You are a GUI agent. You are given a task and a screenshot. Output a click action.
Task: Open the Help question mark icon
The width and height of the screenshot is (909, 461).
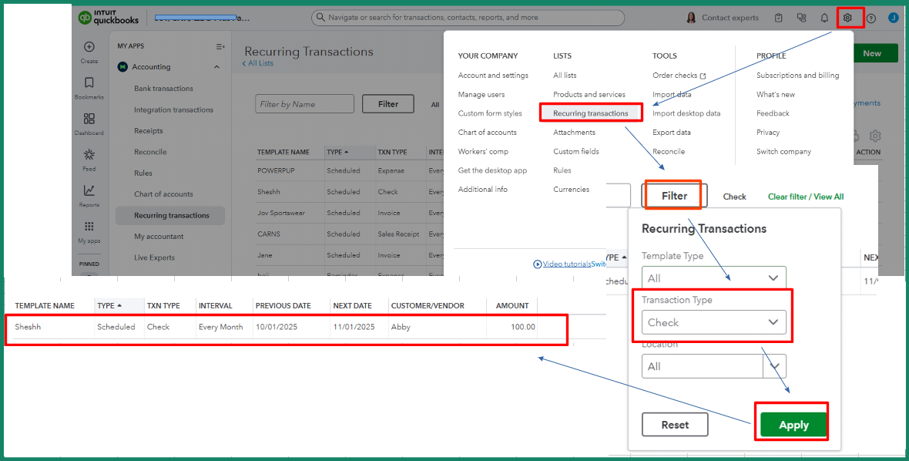(x=870, y=18)
